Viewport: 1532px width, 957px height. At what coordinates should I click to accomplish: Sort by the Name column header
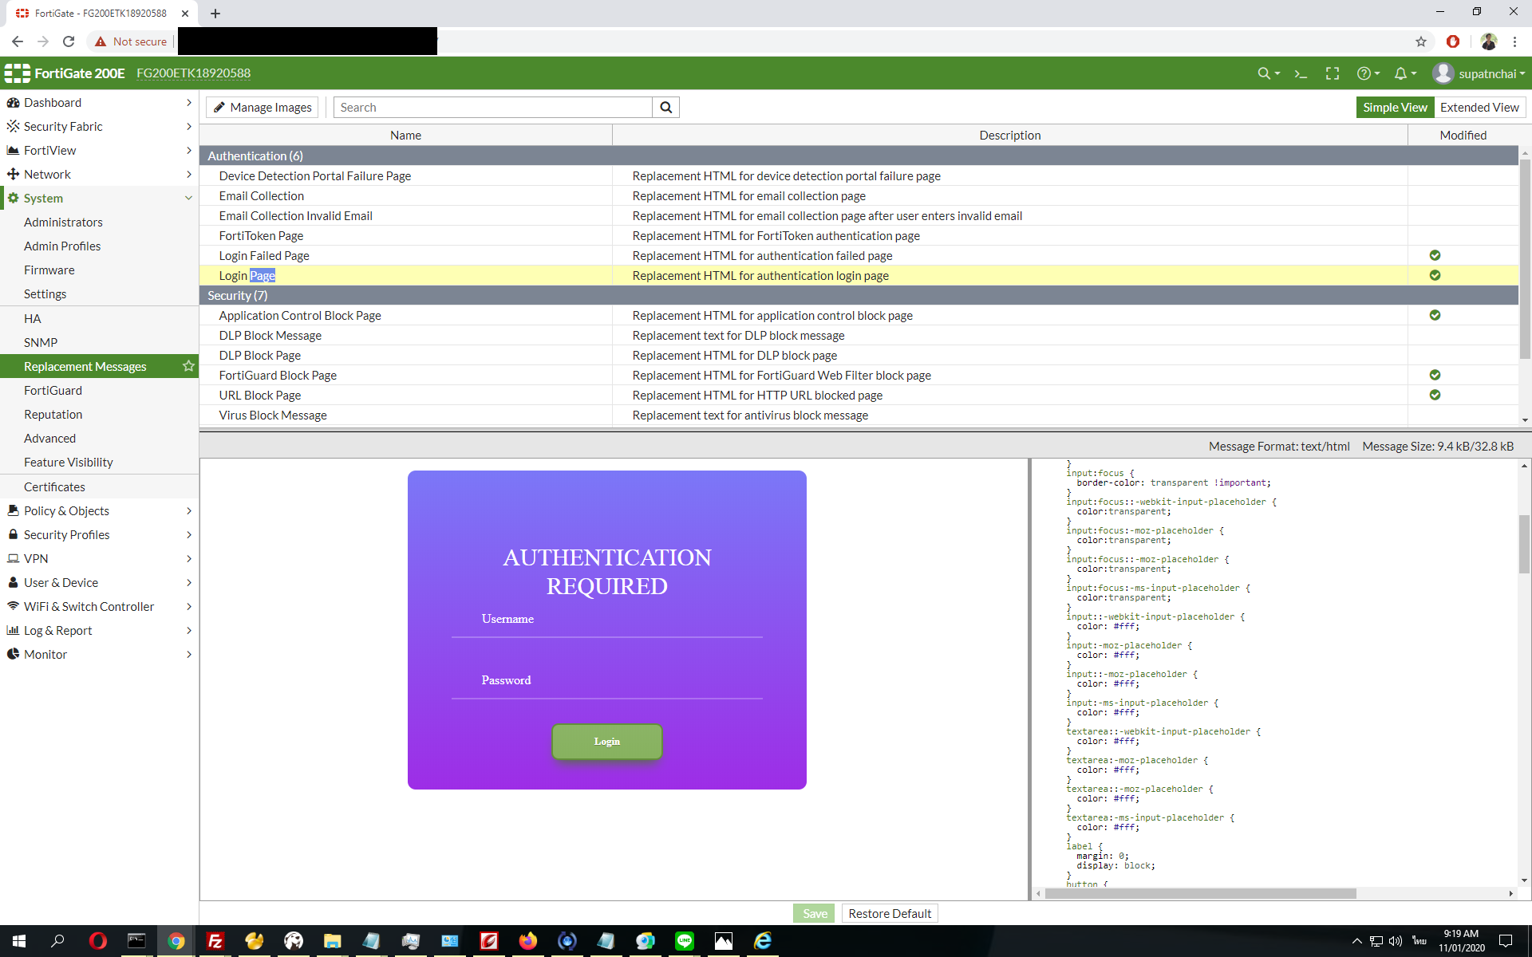click(405, 136)
